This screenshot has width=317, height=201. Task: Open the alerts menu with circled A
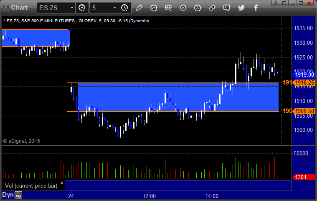pos(197,8)
